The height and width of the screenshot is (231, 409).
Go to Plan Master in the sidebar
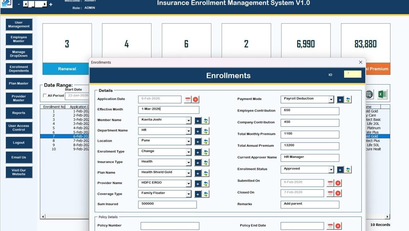[x=19, y=83]
